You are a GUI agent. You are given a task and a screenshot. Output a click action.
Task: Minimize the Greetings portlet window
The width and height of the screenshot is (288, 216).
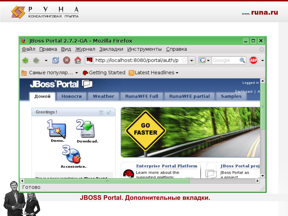tap(101, 112)
